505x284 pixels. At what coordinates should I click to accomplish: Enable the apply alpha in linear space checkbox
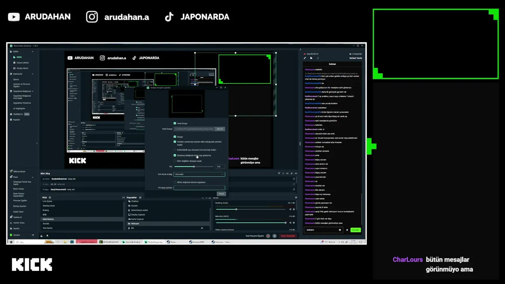[175, 182]
